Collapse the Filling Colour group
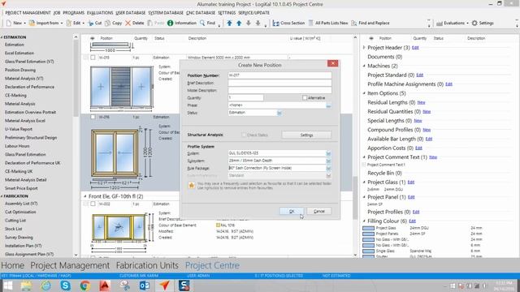This screenshot has width=520, height=292. tap(364, 221)
